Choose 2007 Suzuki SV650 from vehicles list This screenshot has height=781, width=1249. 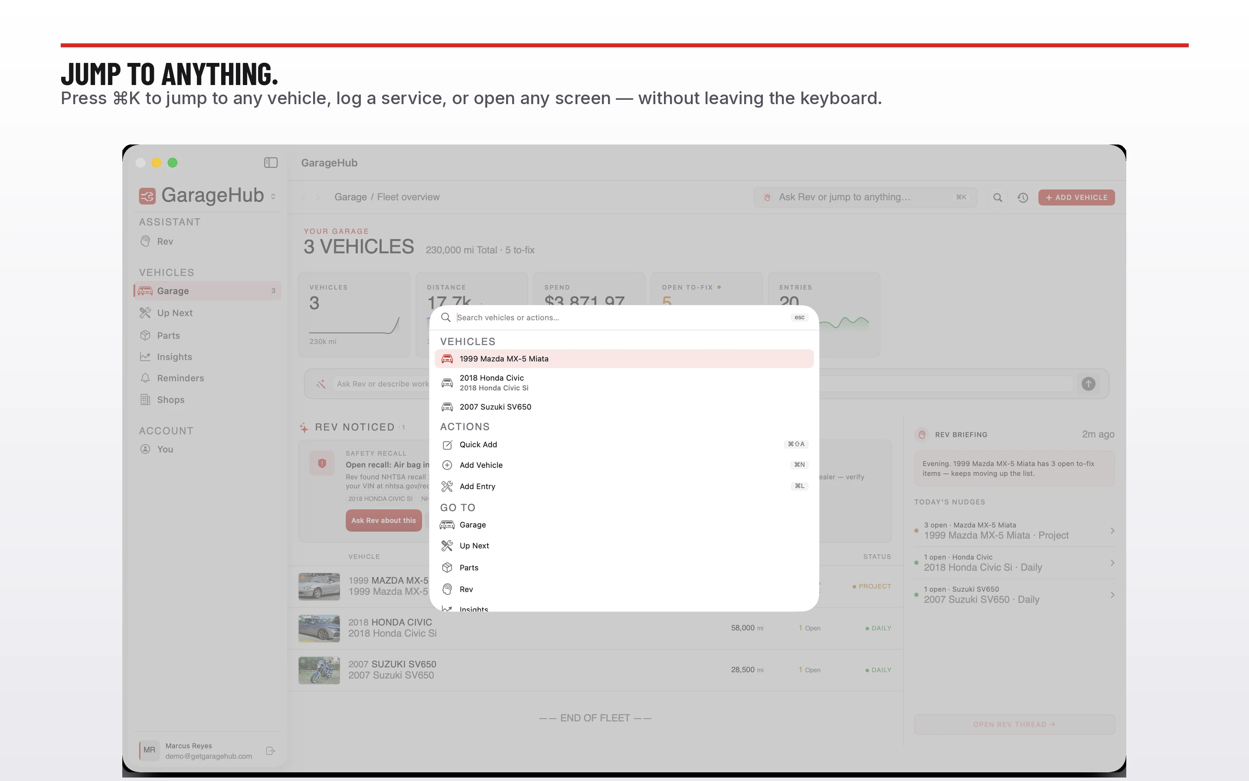coord(624,407)
